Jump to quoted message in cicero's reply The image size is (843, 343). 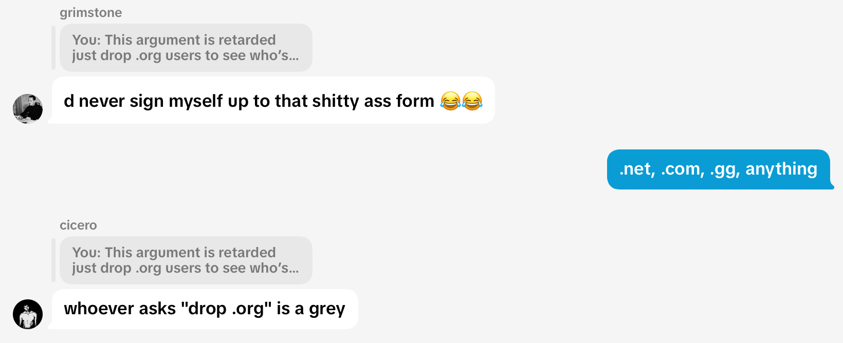tap(186, 260)
